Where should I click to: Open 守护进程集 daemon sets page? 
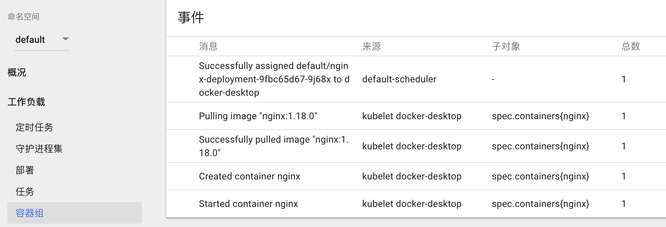pyautogui.click(x=39, y=149)
